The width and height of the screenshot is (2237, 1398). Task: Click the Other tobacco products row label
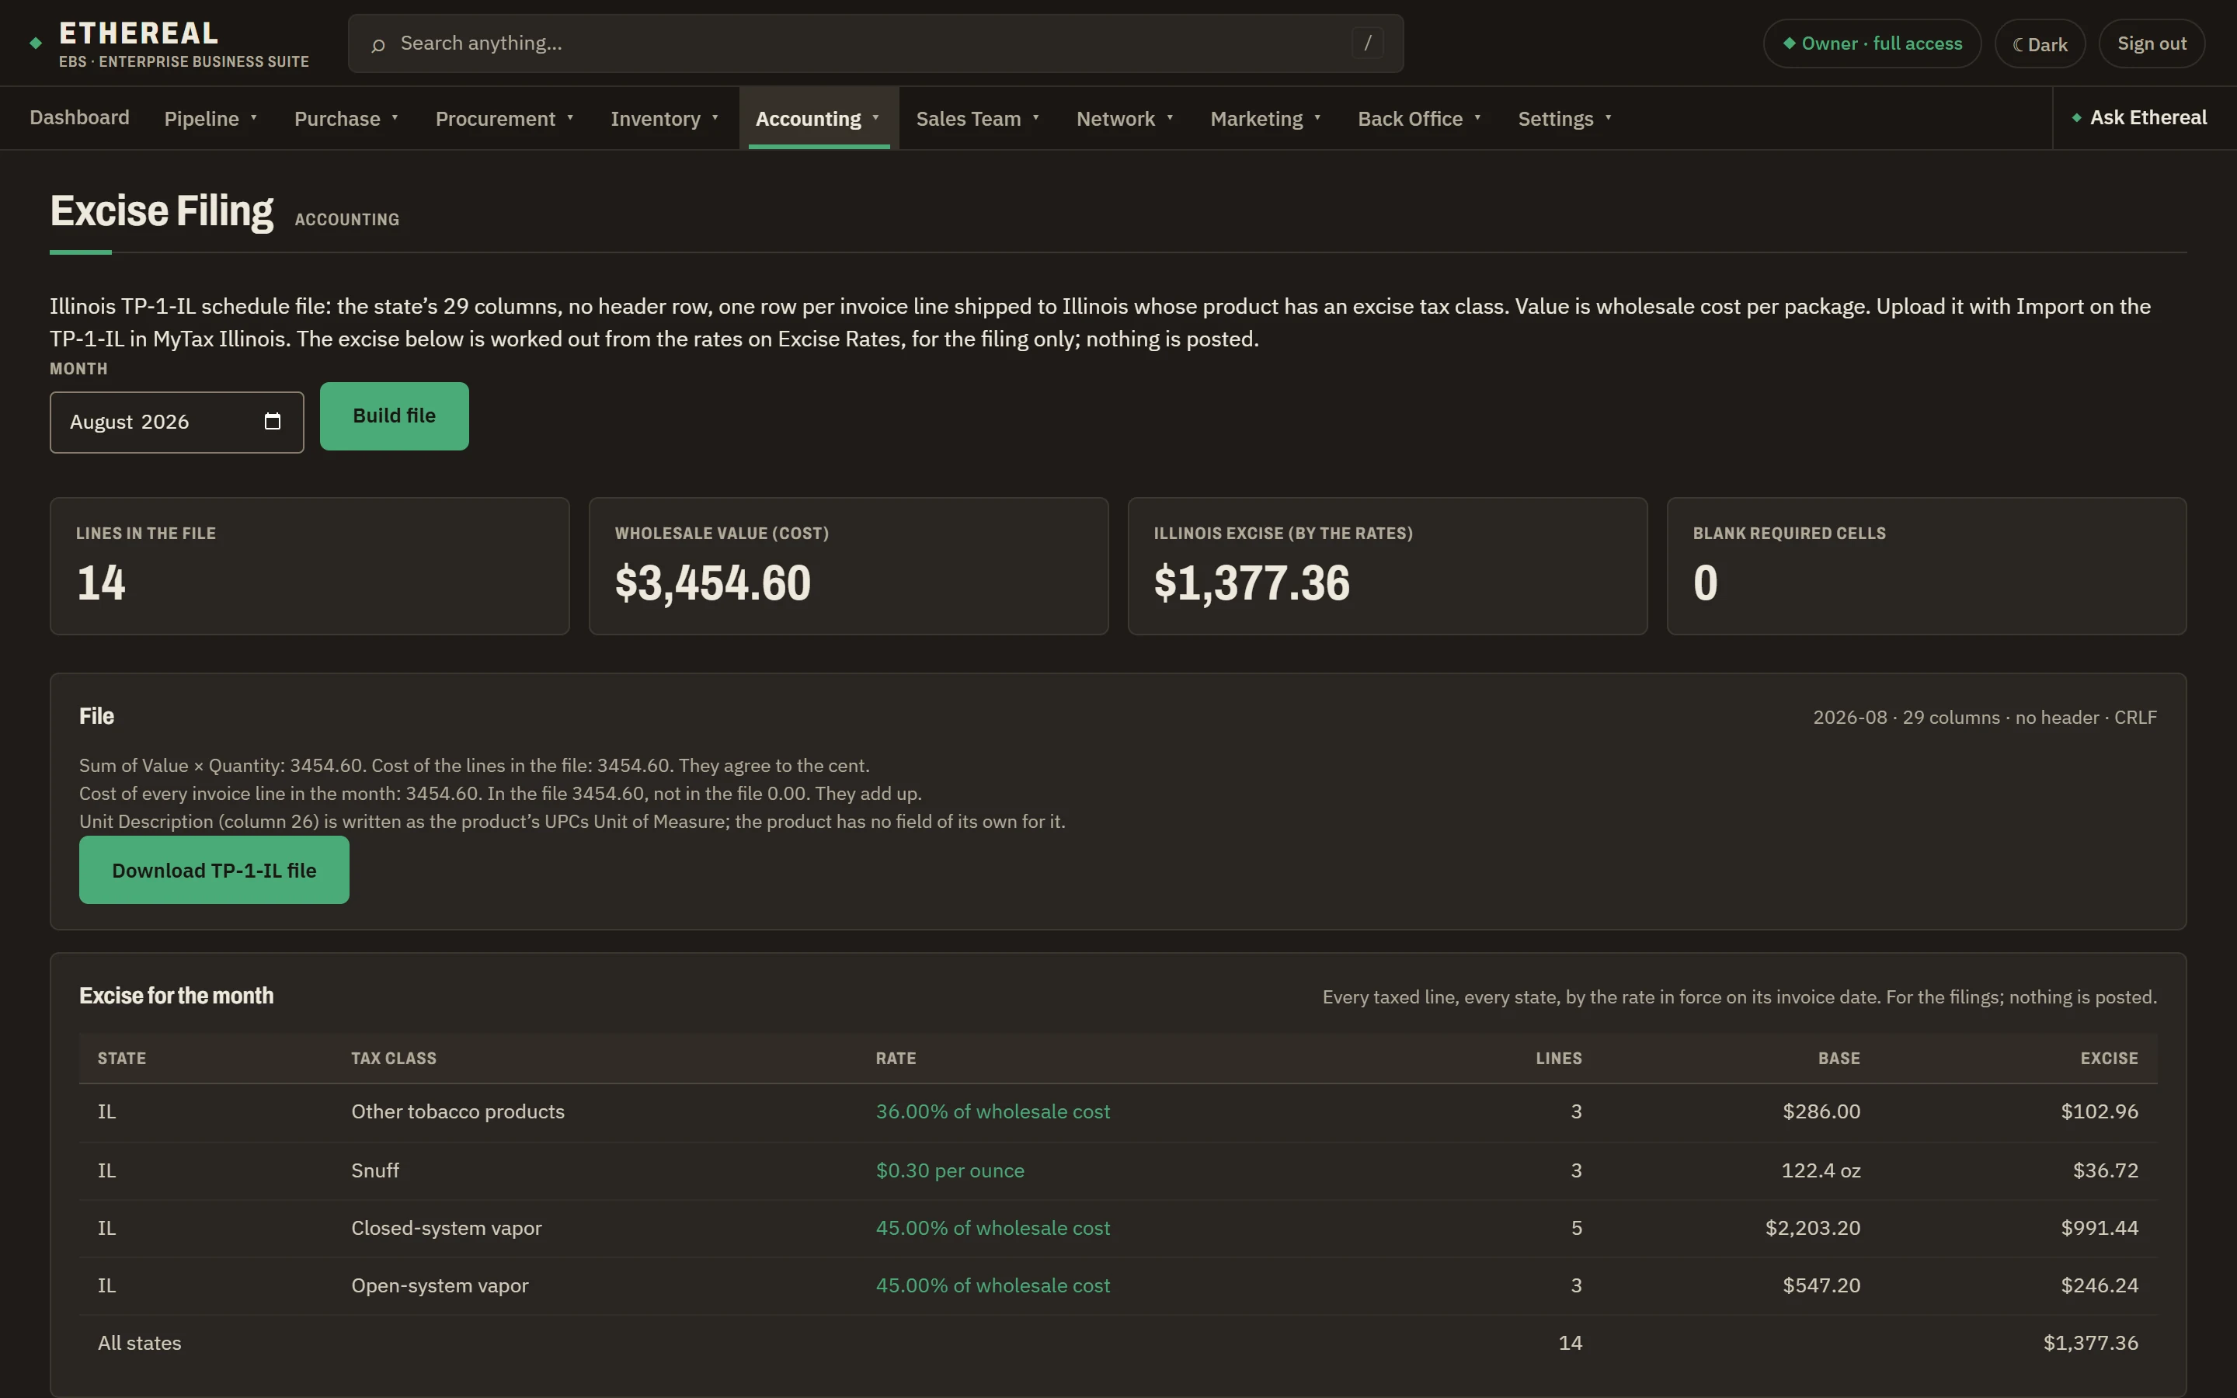[457, 1111]
